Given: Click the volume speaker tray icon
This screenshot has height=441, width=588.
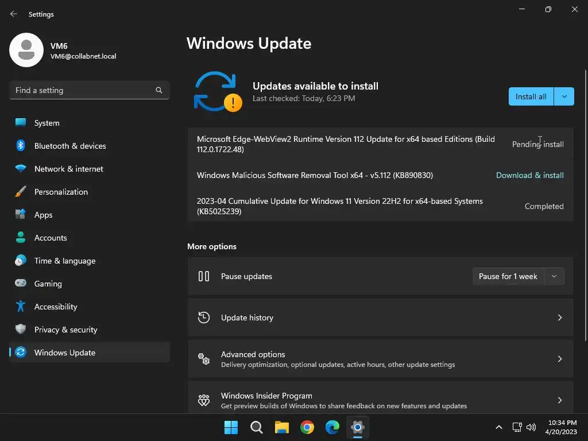Looking at the screenshot, I should [x=531, y=427].
